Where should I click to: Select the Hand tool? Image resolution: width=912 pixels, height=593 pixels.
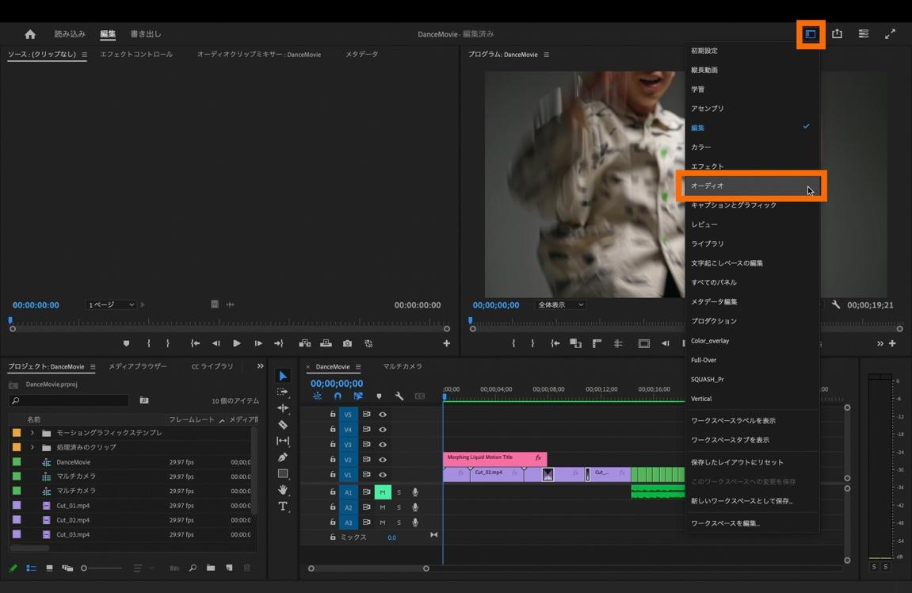pos(283,490)
